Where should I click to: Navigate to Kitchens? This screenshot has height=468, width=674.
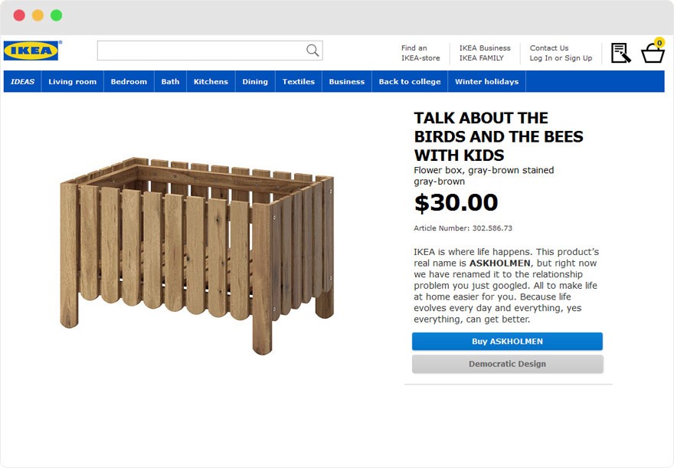click(211, 82)
